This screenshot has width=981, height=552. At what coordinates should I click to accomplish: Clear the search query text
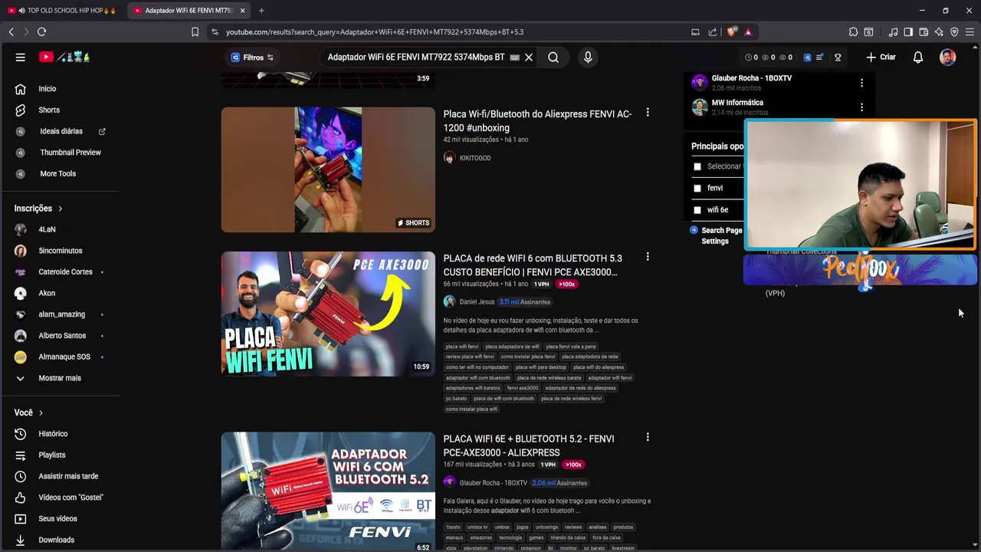(529, 58)
